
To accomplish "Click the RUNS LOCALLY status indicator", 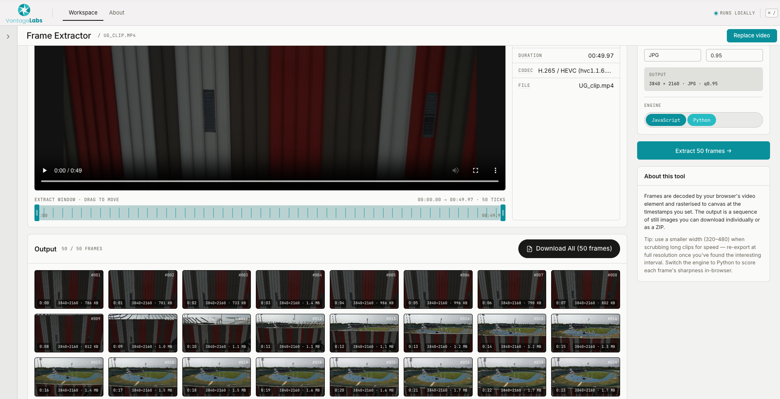I will click(x=734, y=13).
